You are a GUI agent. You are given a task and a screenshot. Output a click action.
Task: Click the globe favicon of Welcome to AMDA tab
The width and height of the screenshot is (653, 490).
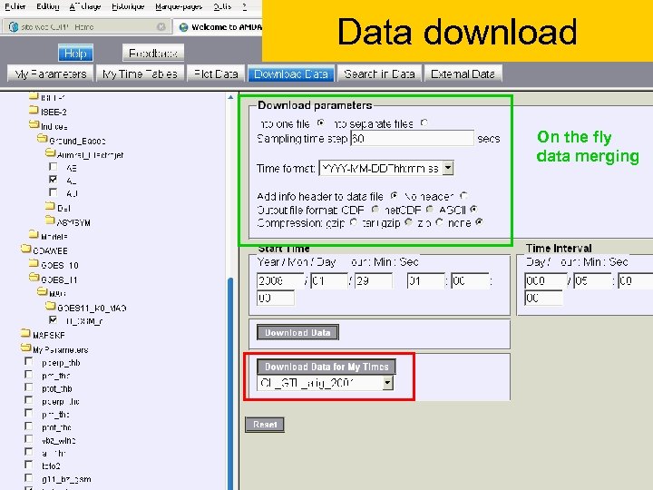(x=183, y=27)
